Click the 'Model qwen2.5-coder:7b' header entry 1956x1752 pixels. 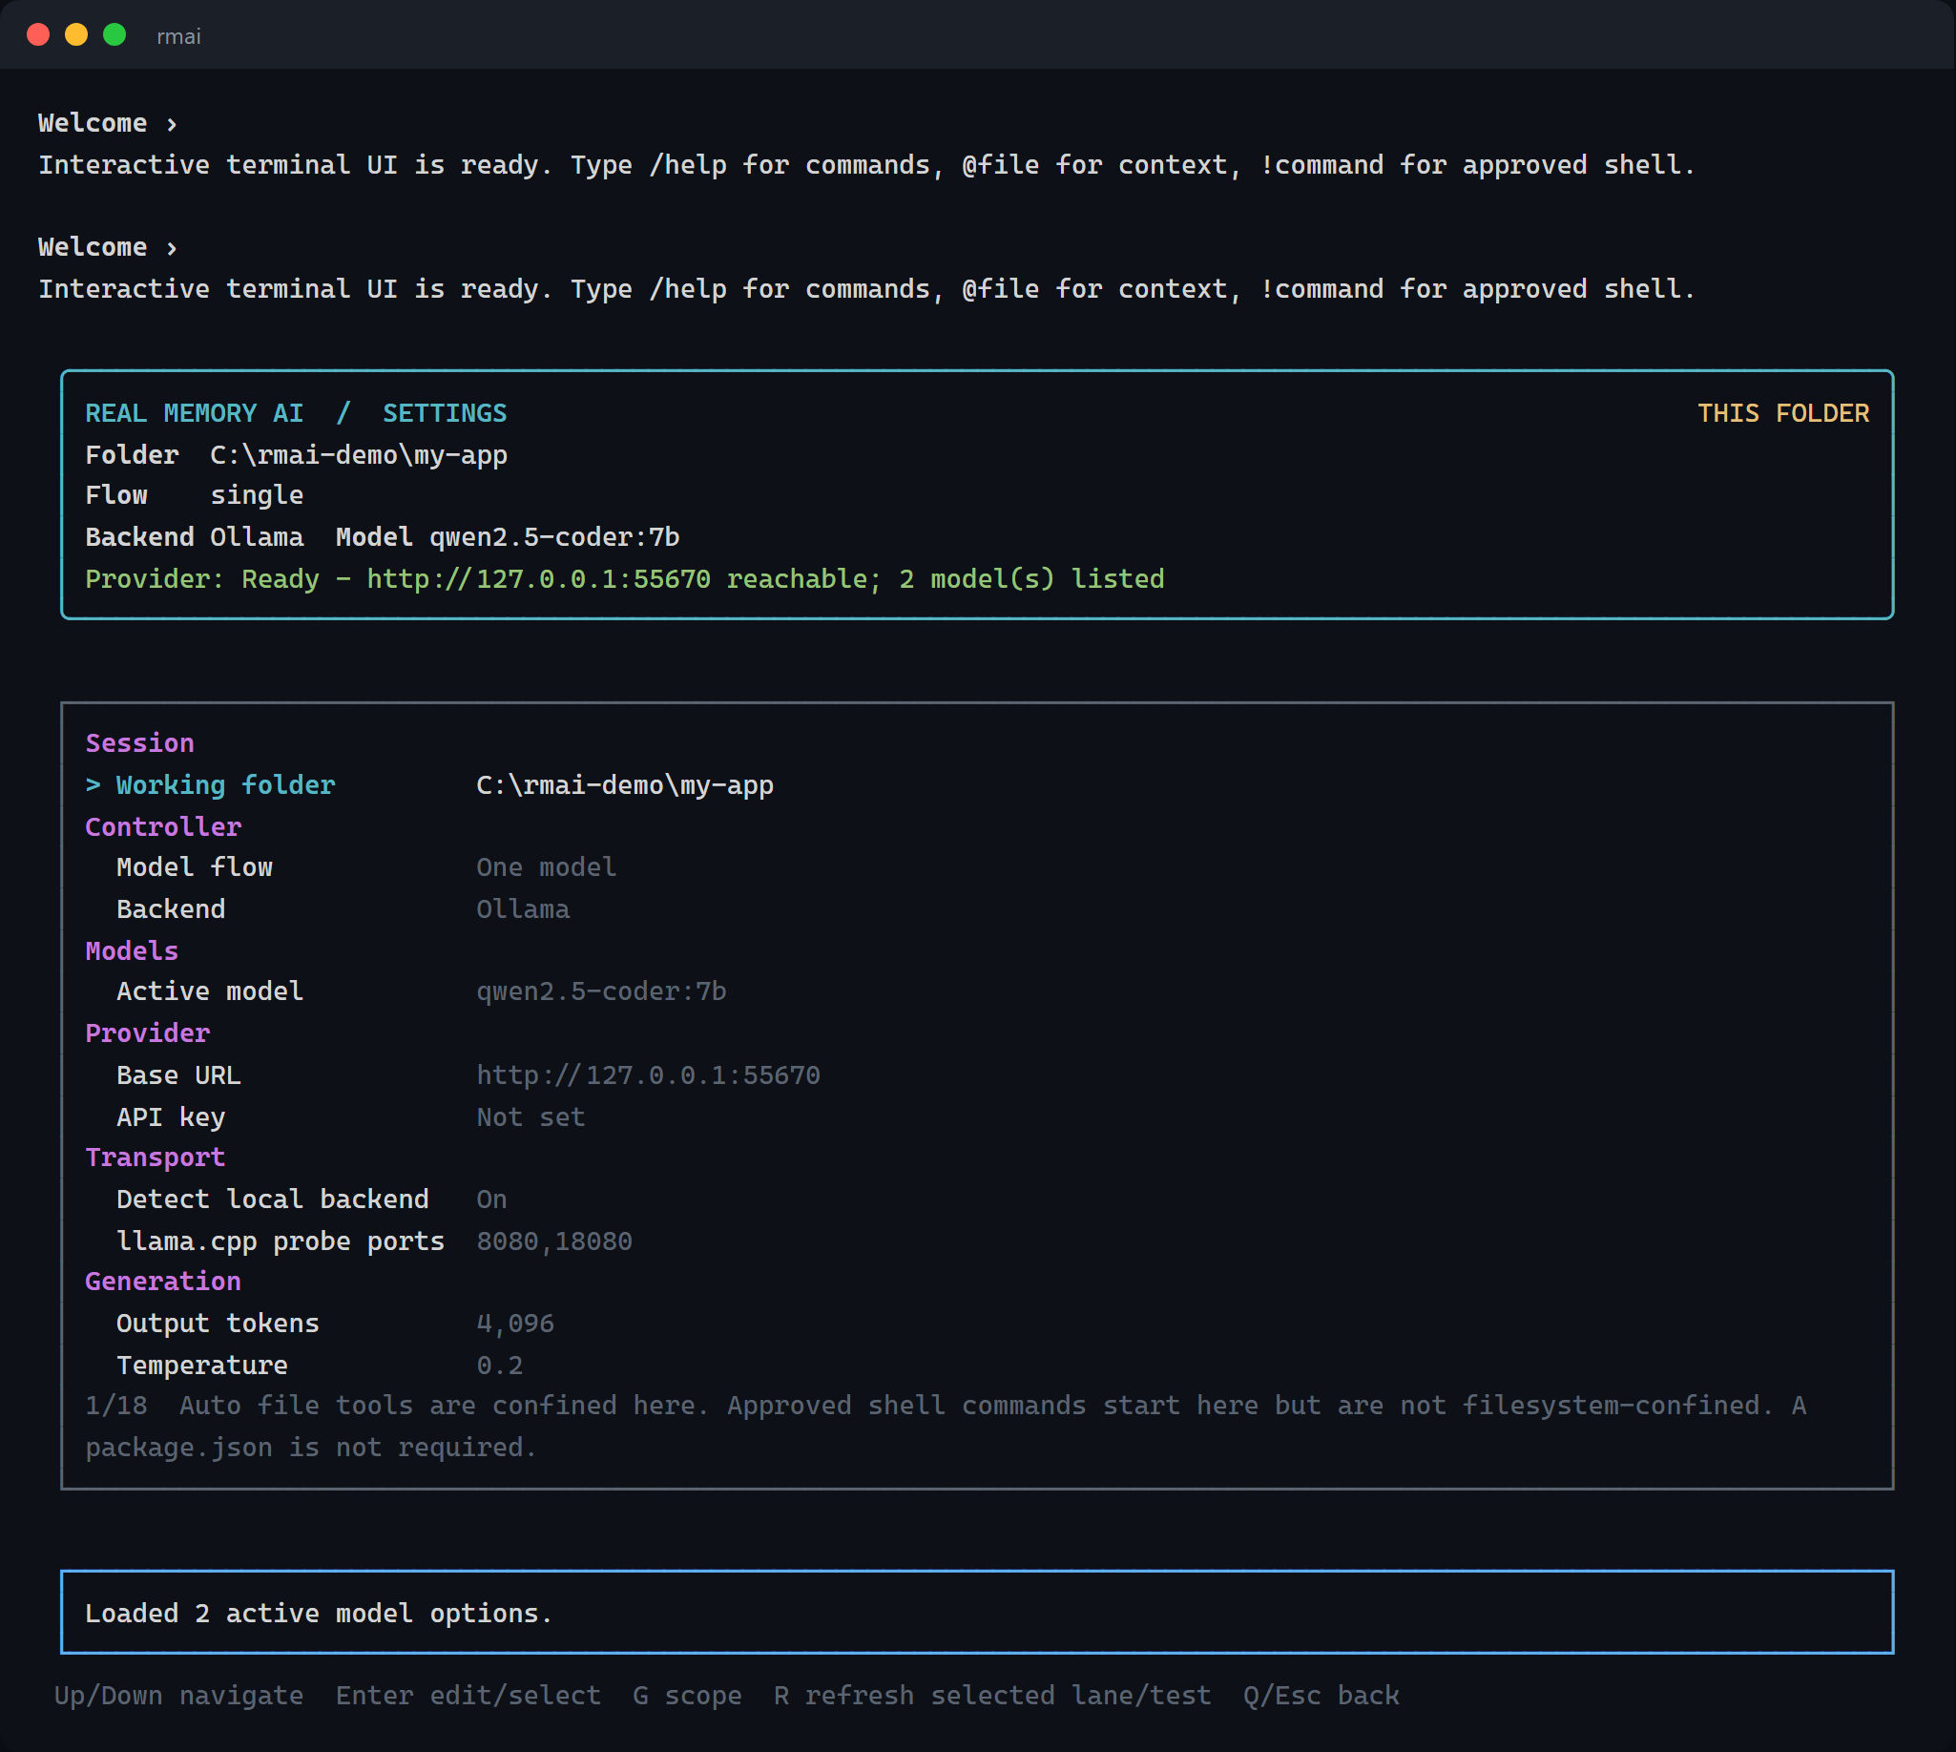click(508, 537)
